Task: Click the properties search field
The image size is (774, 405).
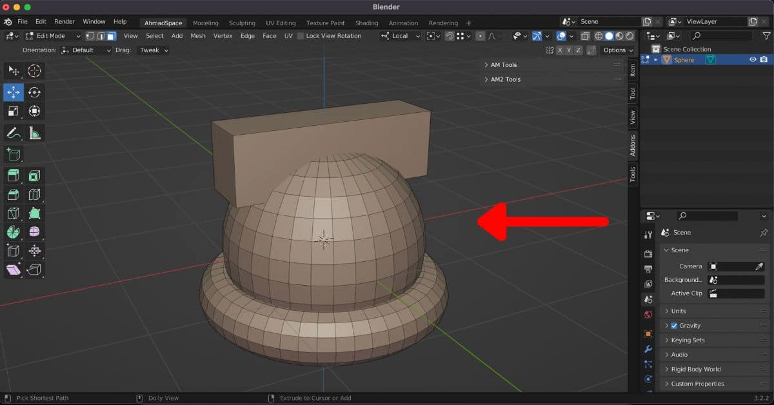Action: tap(707, 216)
